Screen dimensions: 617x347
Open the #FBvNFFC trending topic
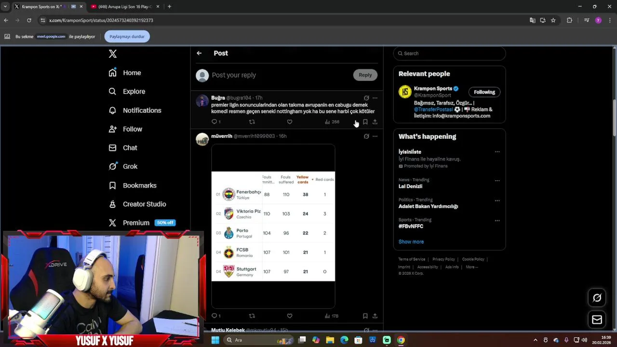(x=411, y=227)
